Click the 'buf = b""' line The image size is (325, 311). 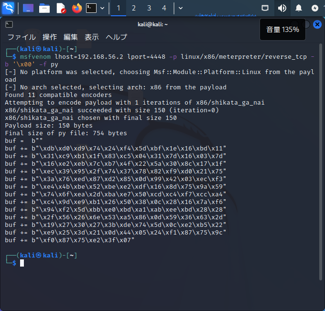click(23, 140)
